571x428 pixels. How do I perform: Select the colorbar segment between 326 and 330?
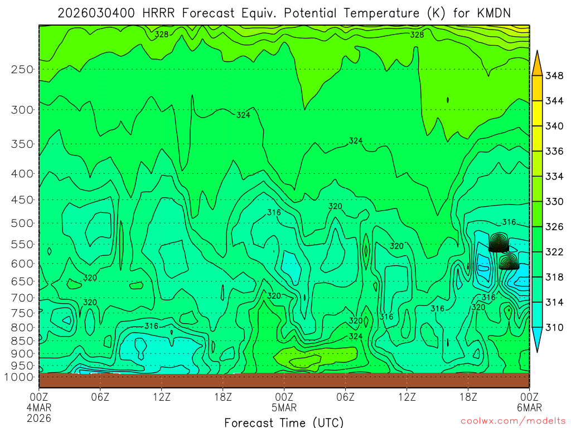(537, 214)
